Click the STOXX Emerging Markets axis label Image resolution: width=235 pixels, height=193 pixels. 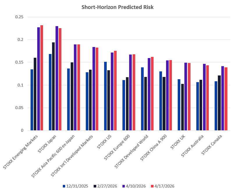coord(23,151)
